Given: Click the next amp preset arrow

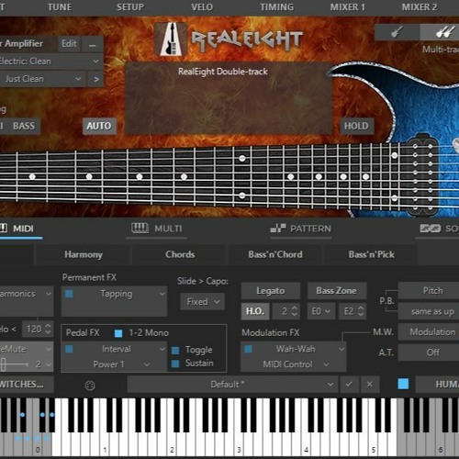Looking at the screenshot, I should point(96,79).
